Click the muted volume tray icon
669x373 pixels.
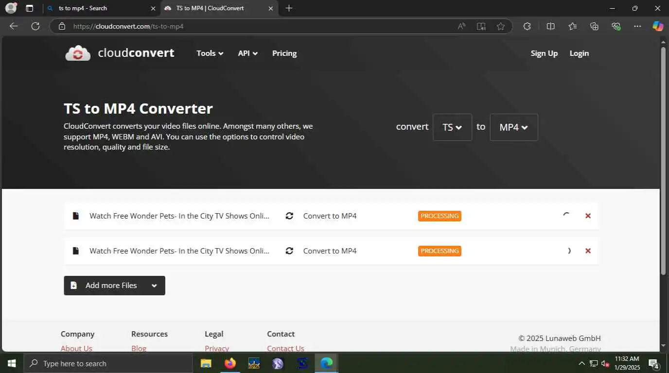pyautogui.click(x=605, y=363)
